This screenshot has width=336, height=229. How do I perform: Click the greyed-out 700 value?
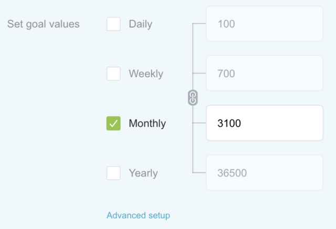point(227,74)
